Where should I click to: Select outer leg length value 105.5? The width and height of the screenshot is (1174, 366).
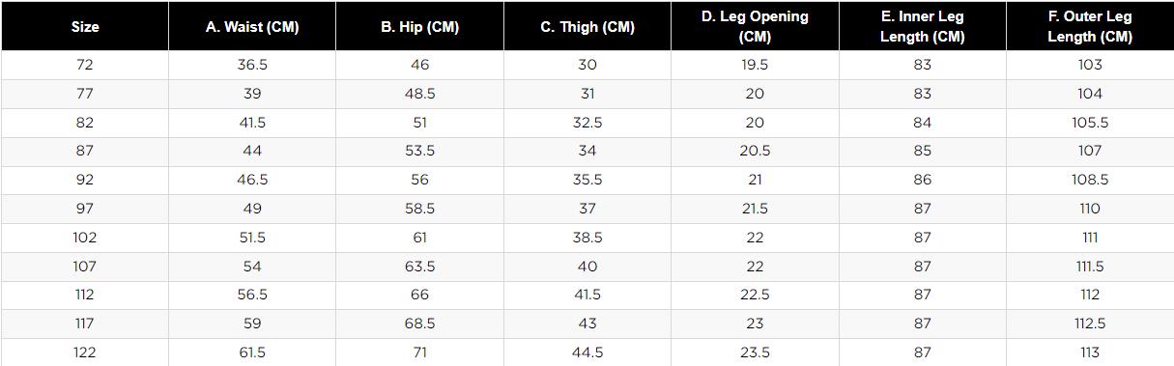point(1090,123)
